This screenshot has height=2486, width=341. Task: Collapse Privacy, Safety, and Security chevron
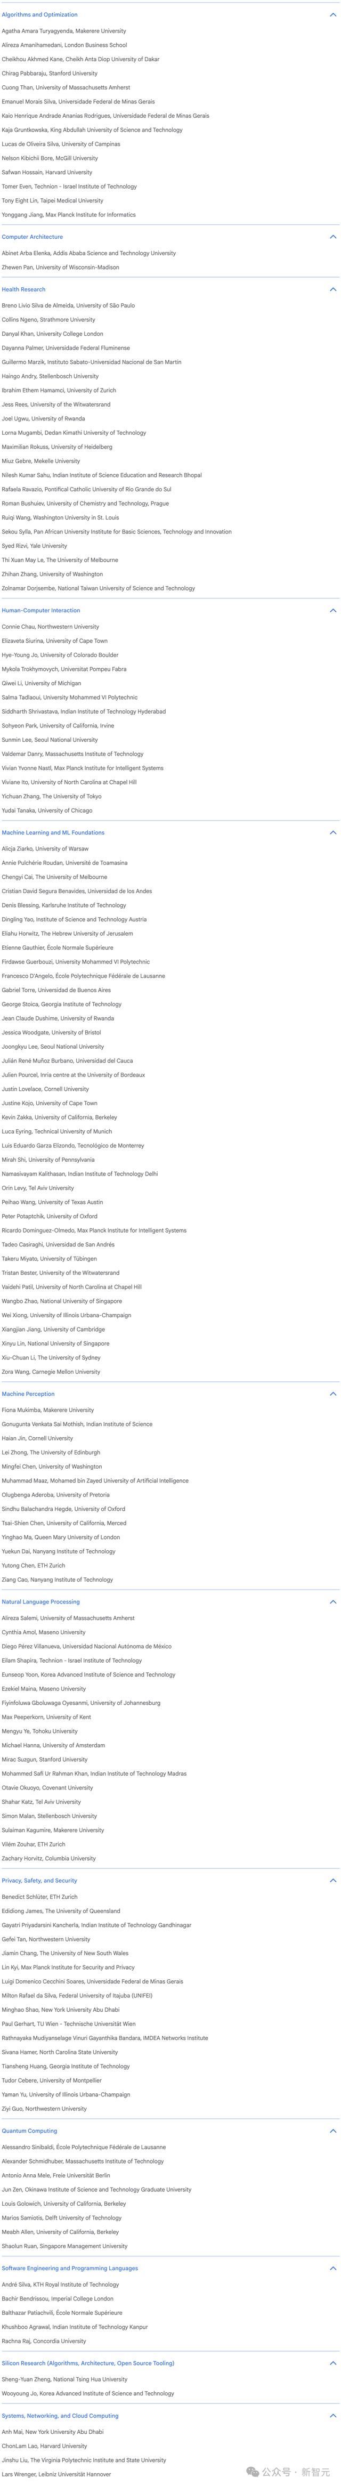pos(333,1880)
